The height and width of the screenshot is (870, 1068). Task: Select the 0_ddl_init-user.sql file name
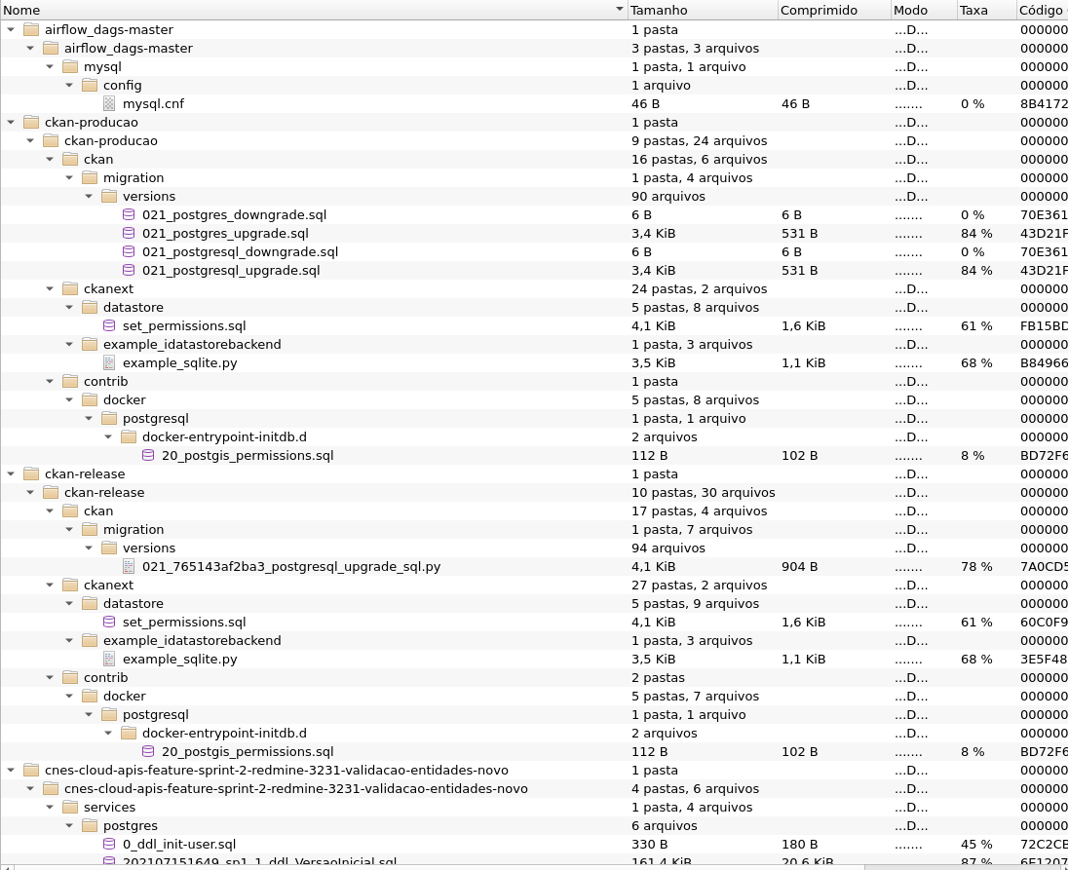[179, 844]
